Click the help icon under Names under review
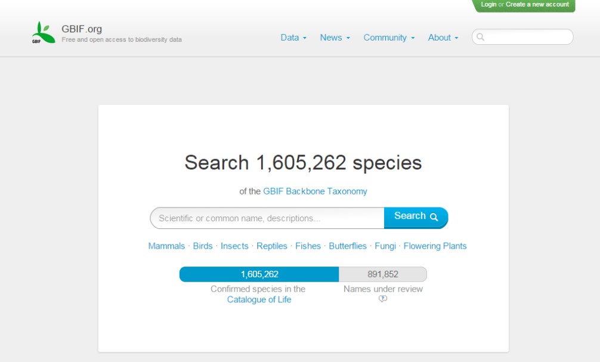This screenshot has width=600, height=362. (383, 299)
